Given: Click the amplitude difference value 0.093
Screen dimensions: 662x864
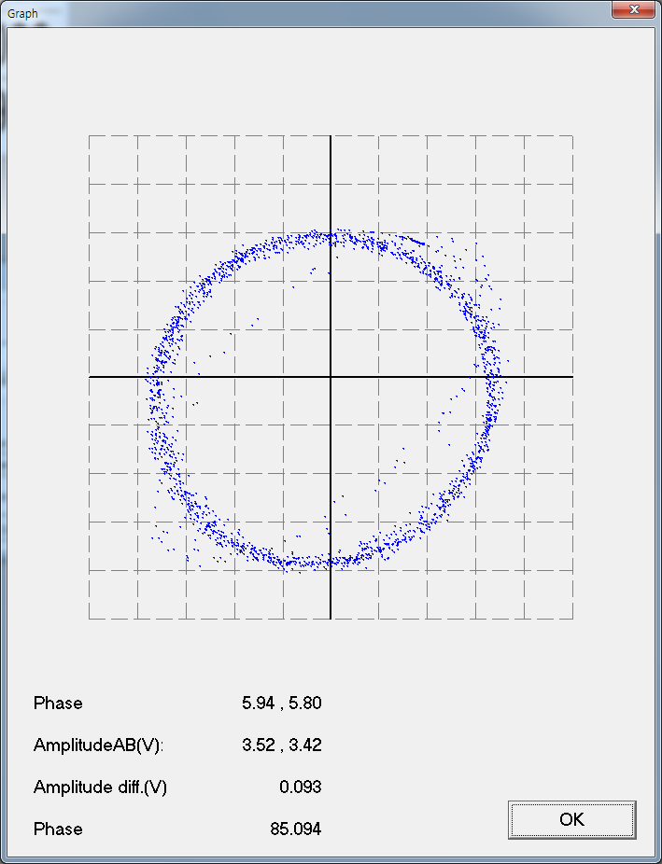Looking at the screenshot, I should 300,787.
